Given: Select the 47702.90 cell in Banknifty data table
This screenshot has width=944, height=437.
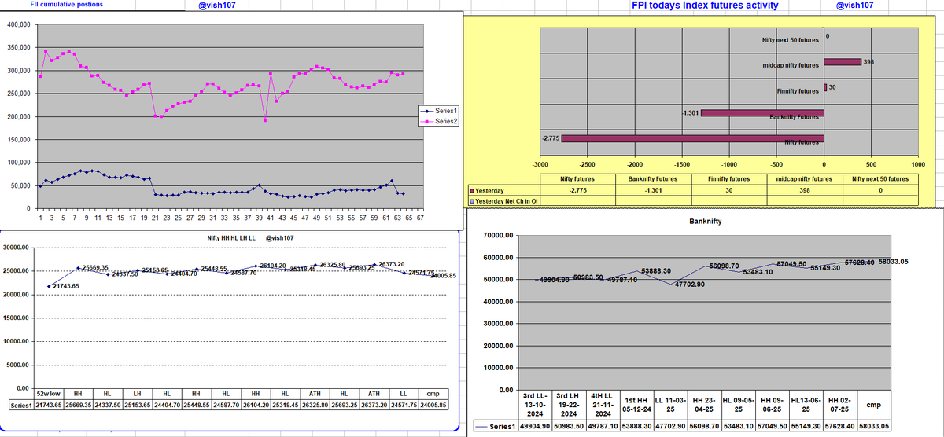Looking at the screenshot, I should point(670,425).
